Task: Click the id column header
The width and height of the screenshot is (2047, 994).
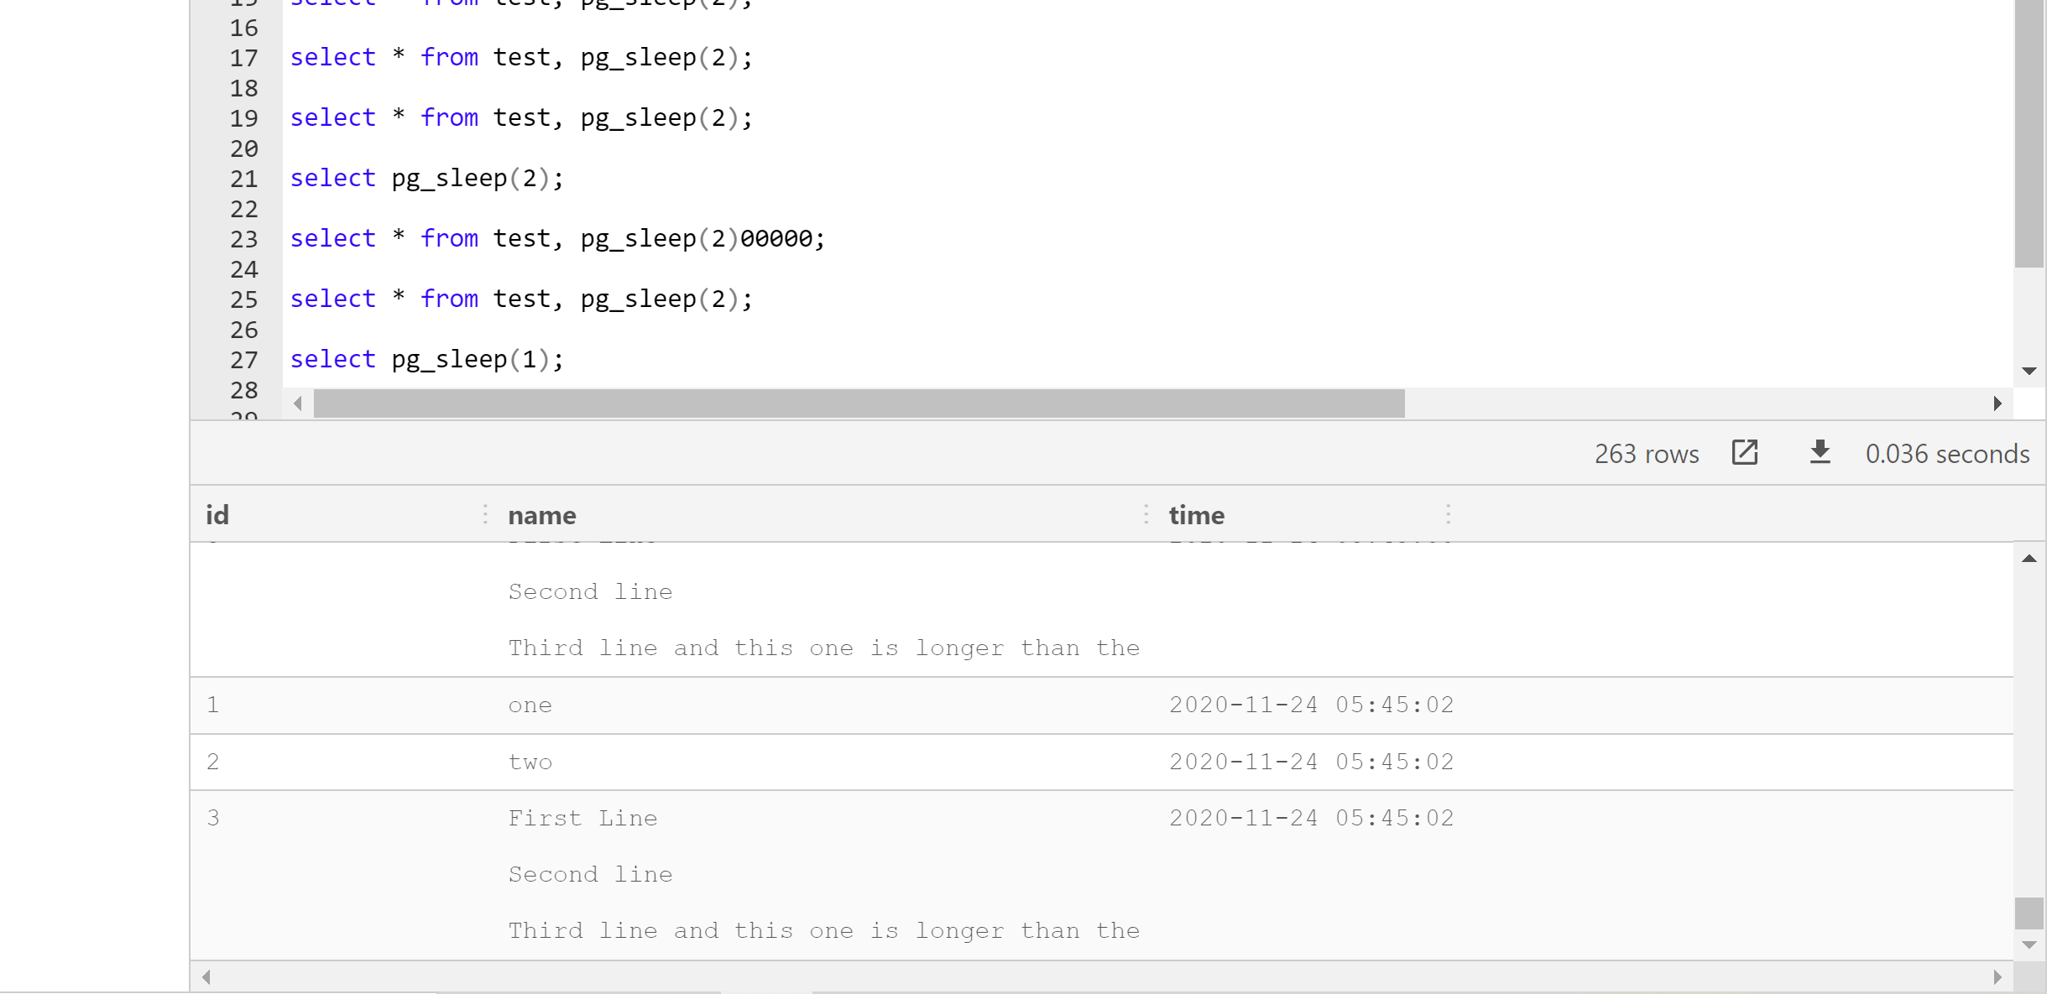Action: coord(217,514)
